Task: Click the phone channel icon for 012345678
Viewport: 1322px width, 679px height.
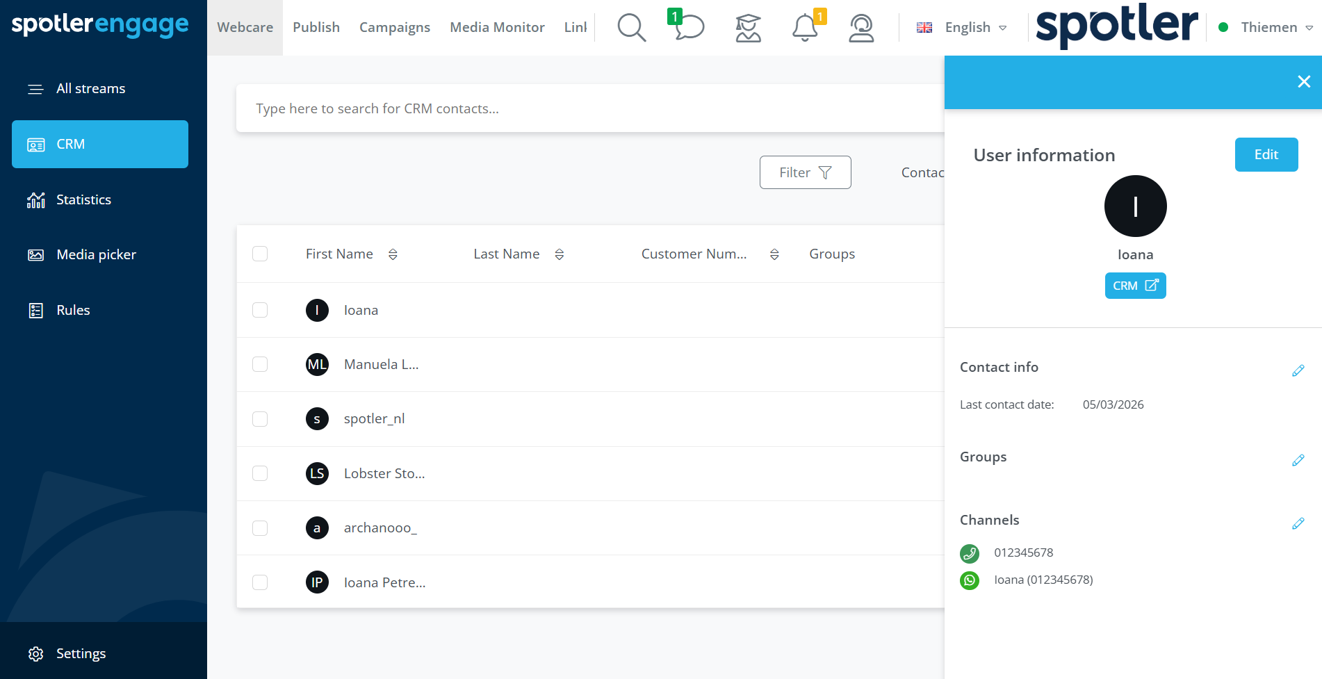Action: pos(970,553)
